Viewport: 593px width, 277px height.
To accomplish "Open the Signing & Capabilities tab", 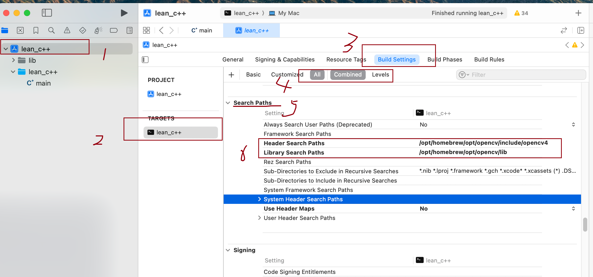I will click(285, 60).
